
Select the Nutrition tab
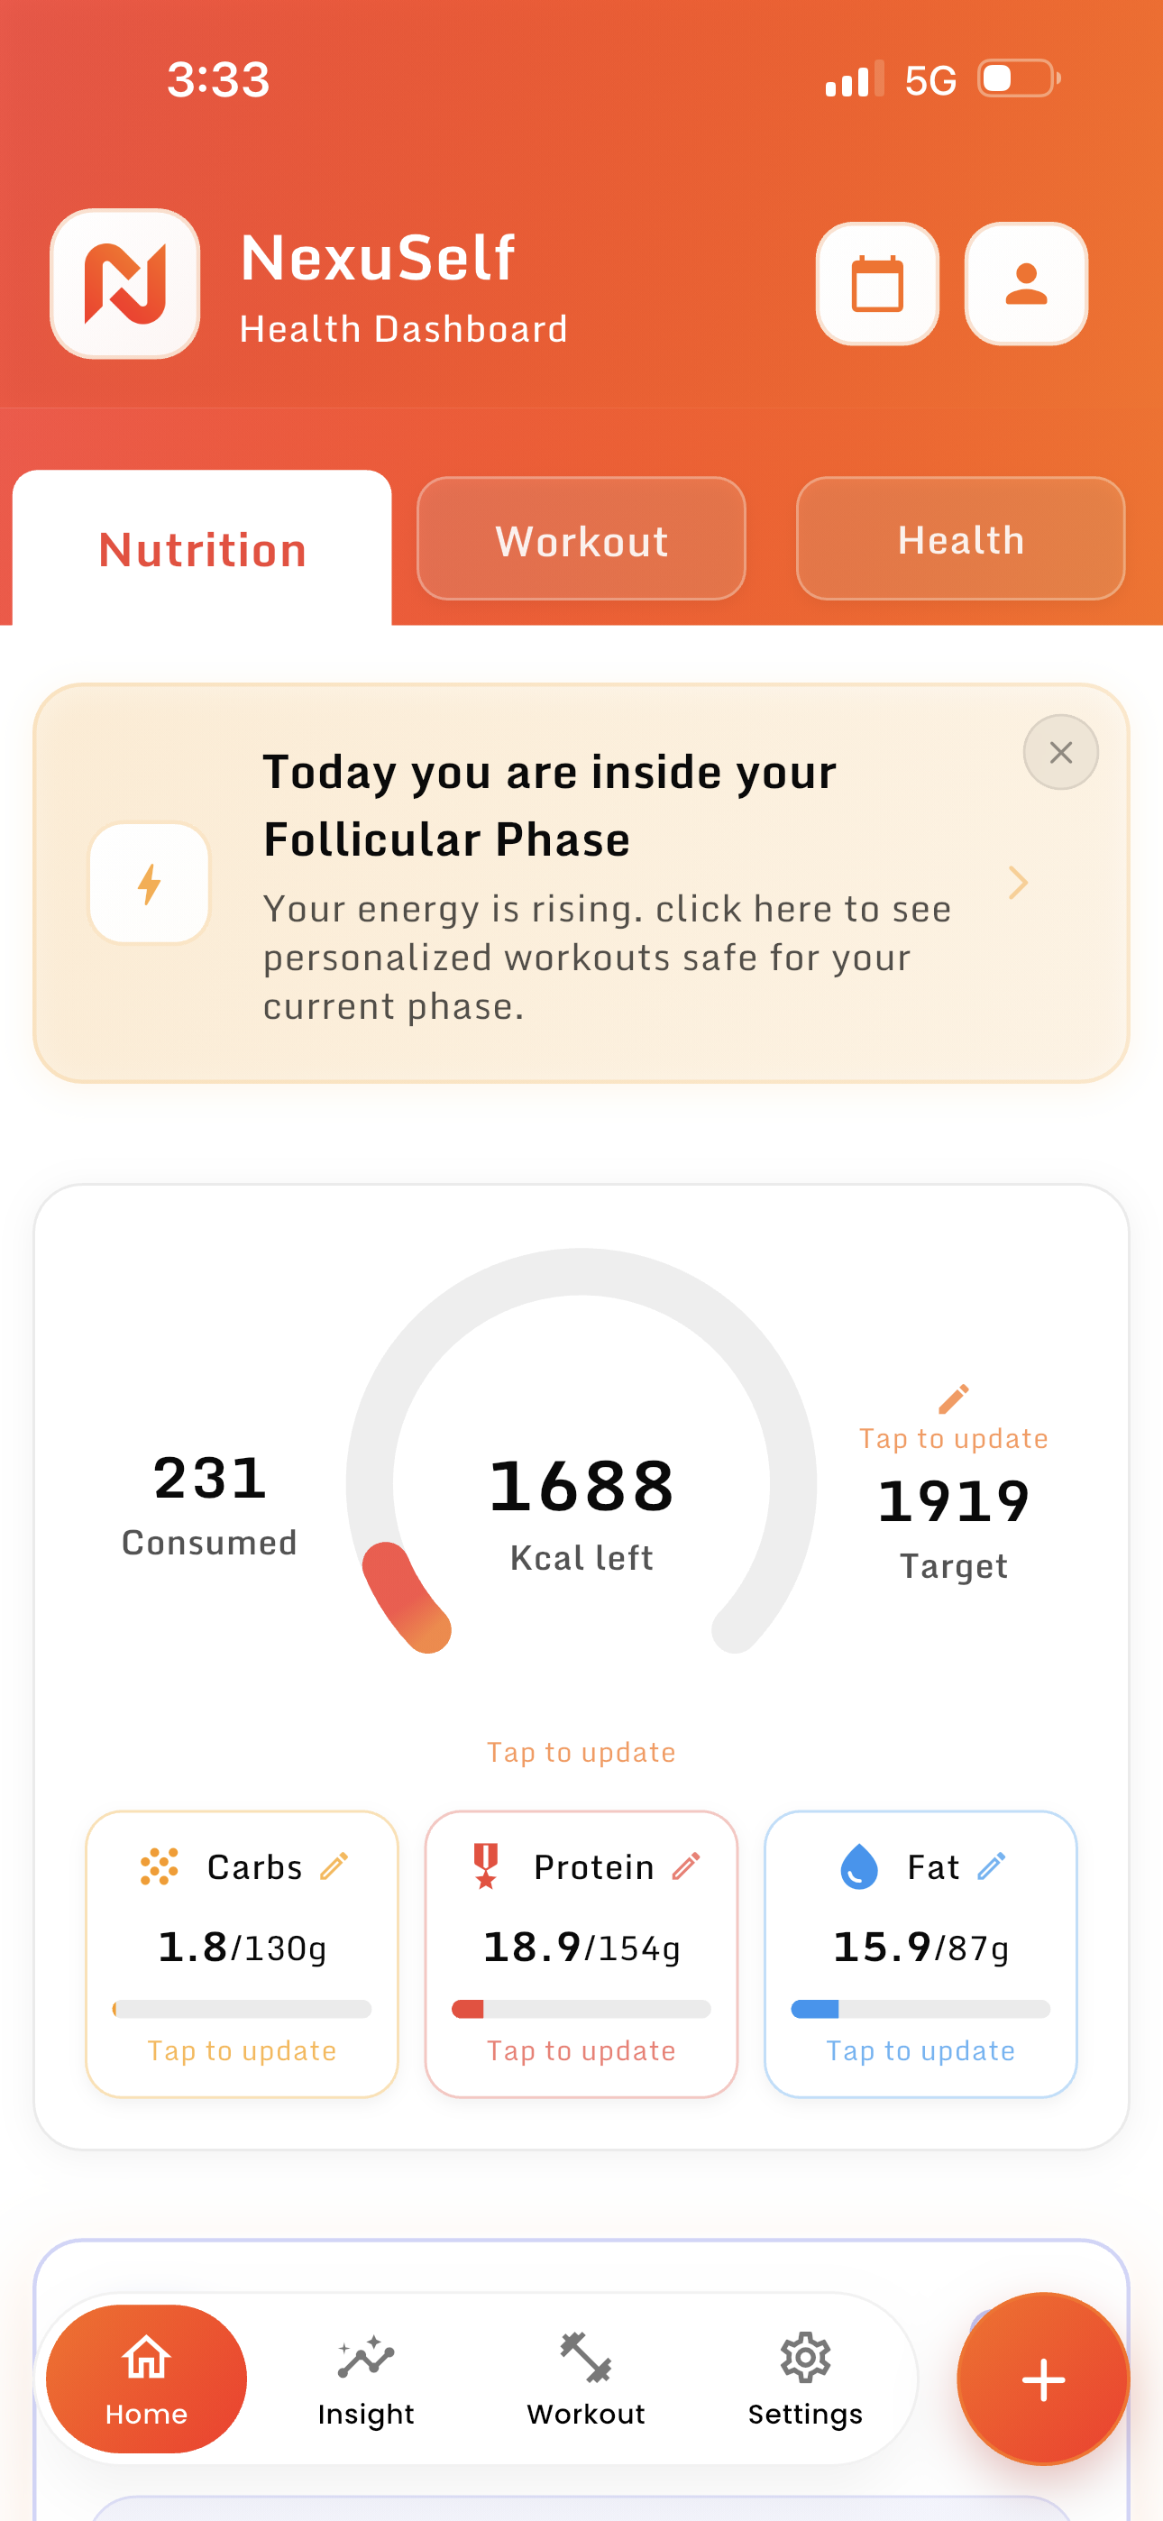click(203, 549)
